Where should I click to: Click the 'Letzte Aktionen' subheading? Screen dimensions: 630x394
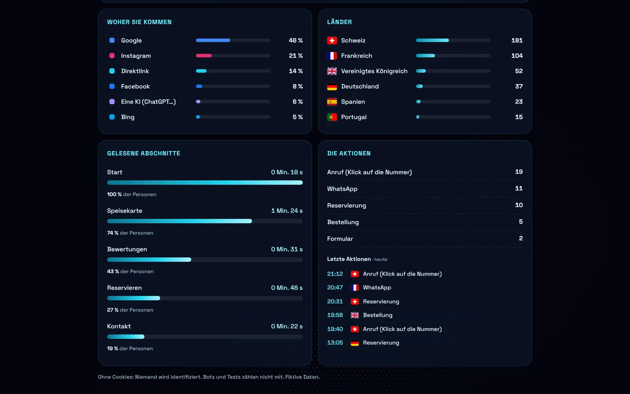(x=349, y=259)
